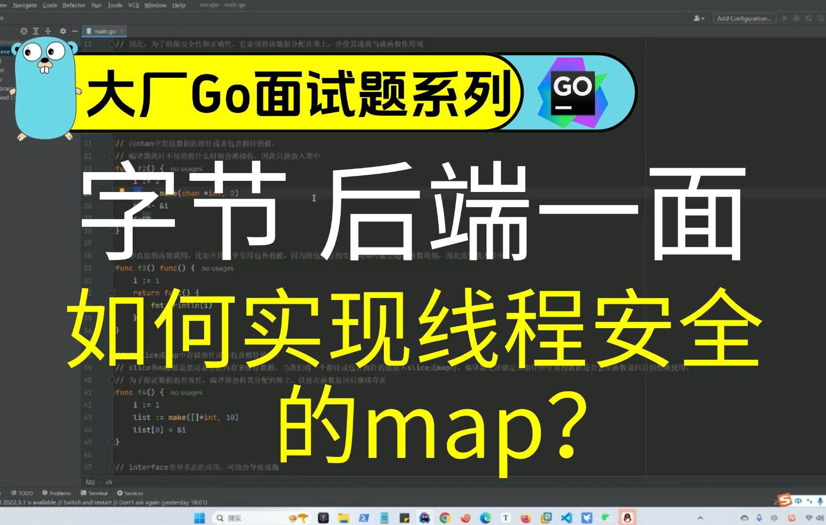Open File Explorer from the taskbar
Viewport: 826px width, 525px height.
pos(344,518)
